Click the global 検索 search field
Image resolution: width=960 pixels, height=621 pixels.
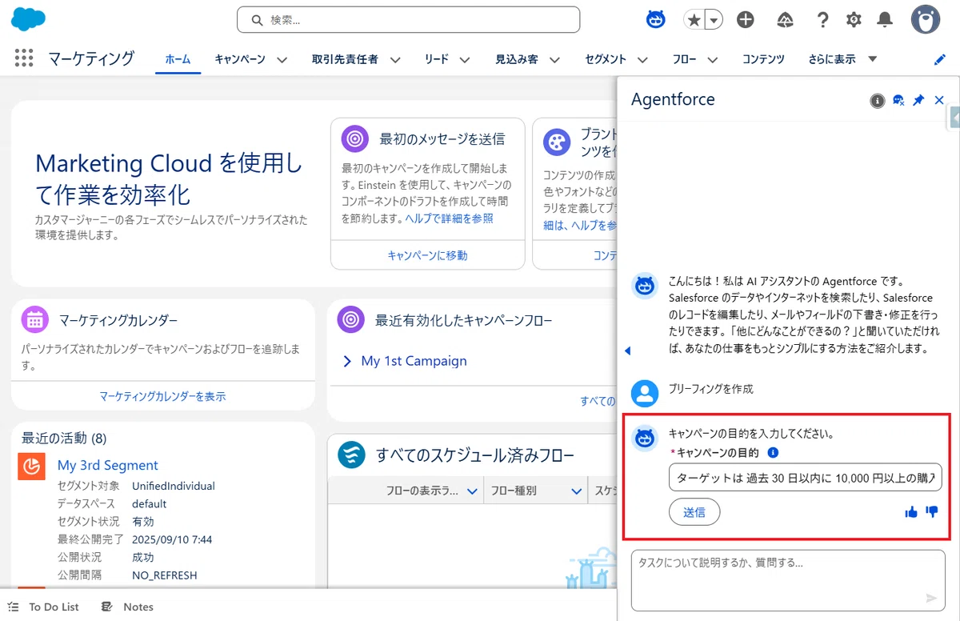(408, 20)
